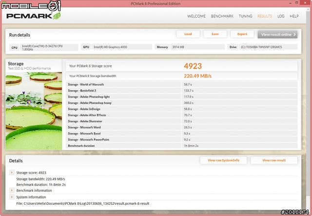Open the HELP tab
Screen dimensions: 312x216
click(294, 16)
